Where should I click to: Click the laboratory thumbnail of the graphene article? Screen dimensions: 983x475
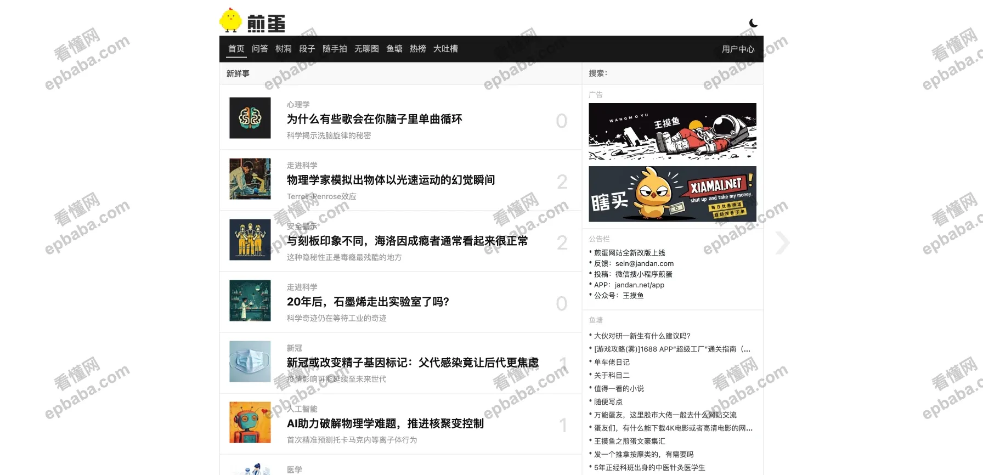tap(250, 301)
